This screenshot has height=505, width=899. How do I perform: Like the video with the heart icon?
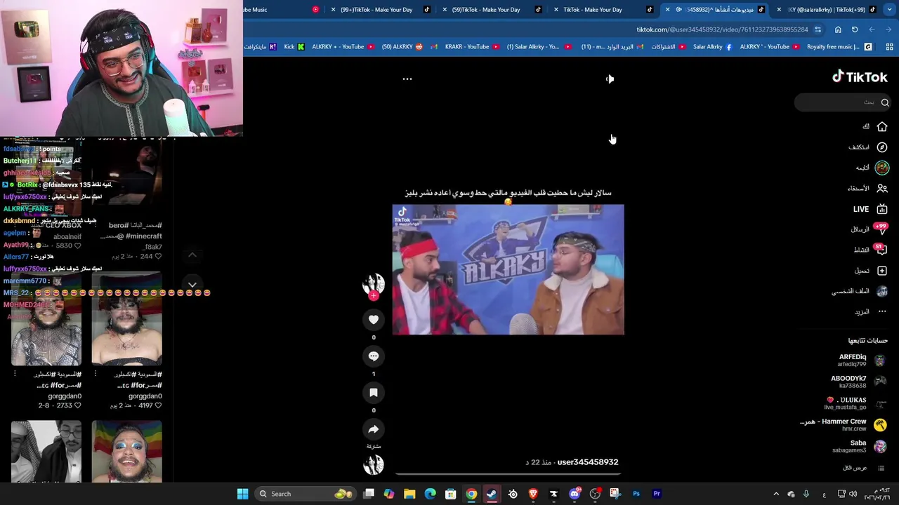374,320
